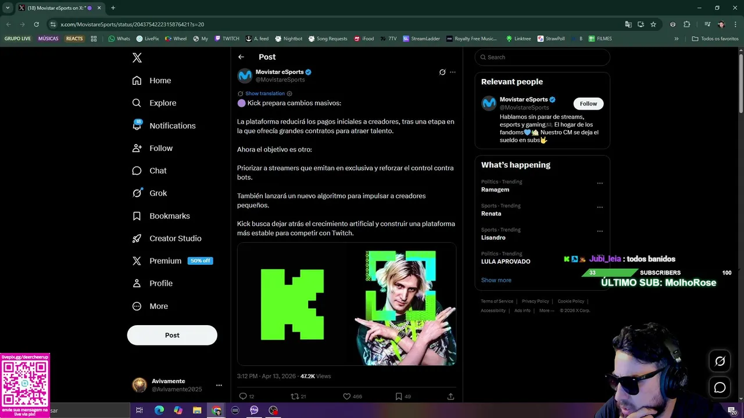Image resolution: width=744 pixels, height=418 pixels.
Task: Open Grok from the sidebar
Action: pyautogui.click(x=149, y=193)
